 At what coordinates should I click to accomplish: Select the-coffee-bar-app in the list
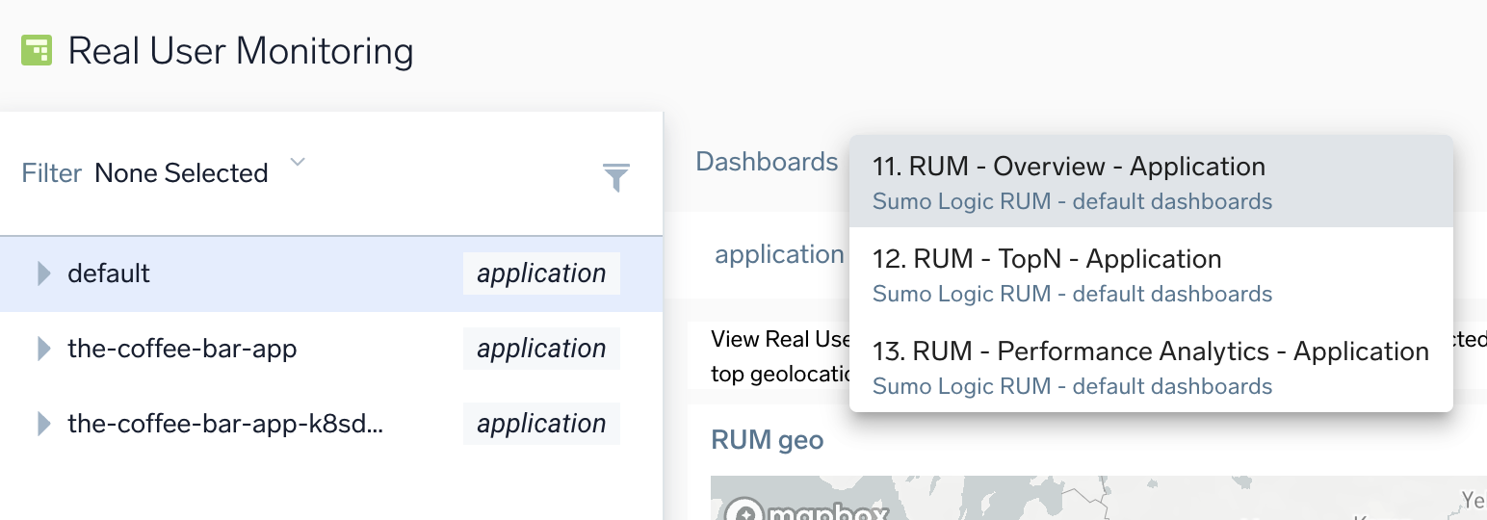click(x=182, y=349)
